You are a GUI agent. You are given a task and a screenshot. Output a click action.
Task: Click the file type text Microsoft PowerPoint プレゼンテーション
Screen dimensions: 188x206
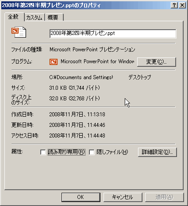pyautogui.click(x=92, y=50)
